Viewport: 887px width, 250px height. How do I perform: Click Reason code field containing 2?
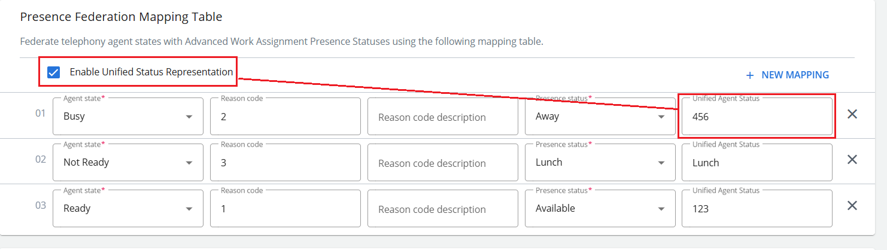click(285, 117)
